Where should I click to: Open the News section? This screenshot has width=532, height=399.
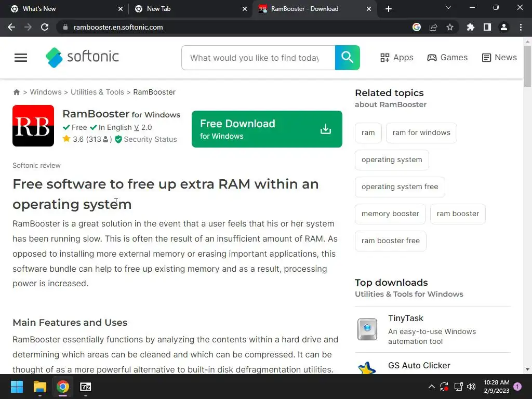click(499, 58)
